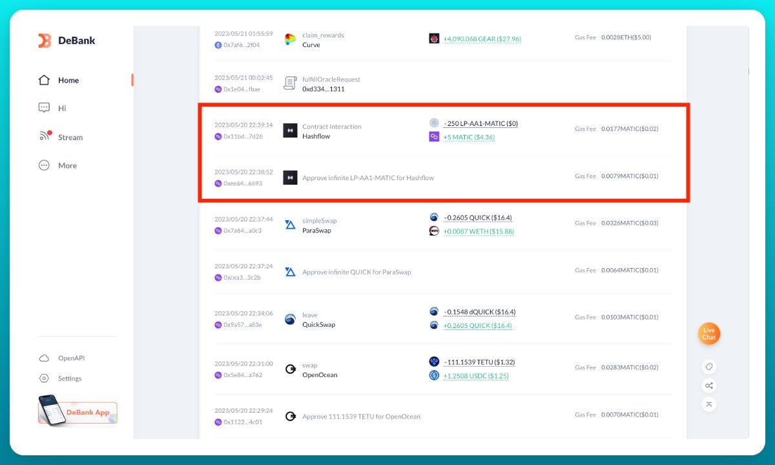Click the Stream broadcast icon
Screen dimensions: 775x465
(x=45, y=136)
